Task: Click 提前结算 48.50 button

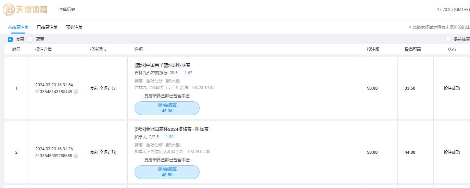Action: pos(167,172)
